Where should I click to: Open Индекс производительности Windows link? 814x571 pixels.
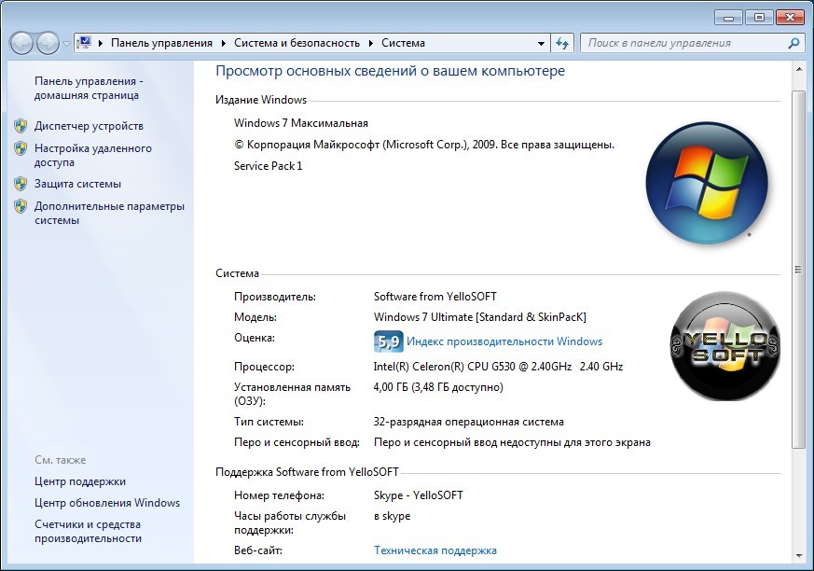[504, 341]
